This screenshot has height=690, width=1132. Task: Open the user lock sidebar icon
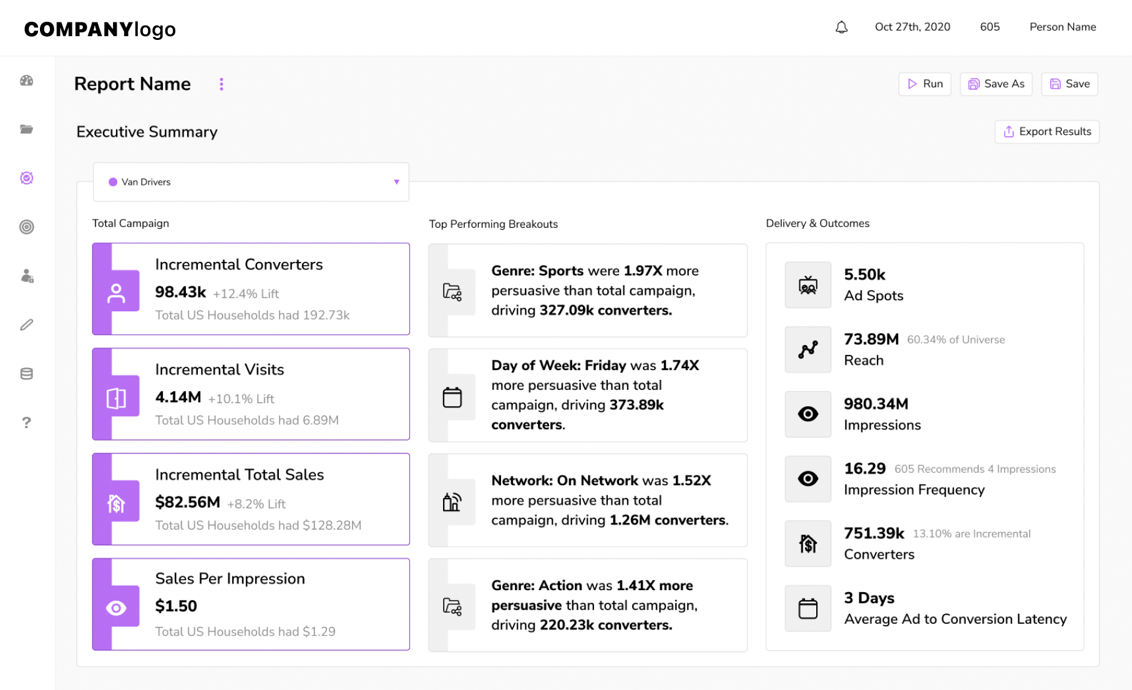(26, 276)
